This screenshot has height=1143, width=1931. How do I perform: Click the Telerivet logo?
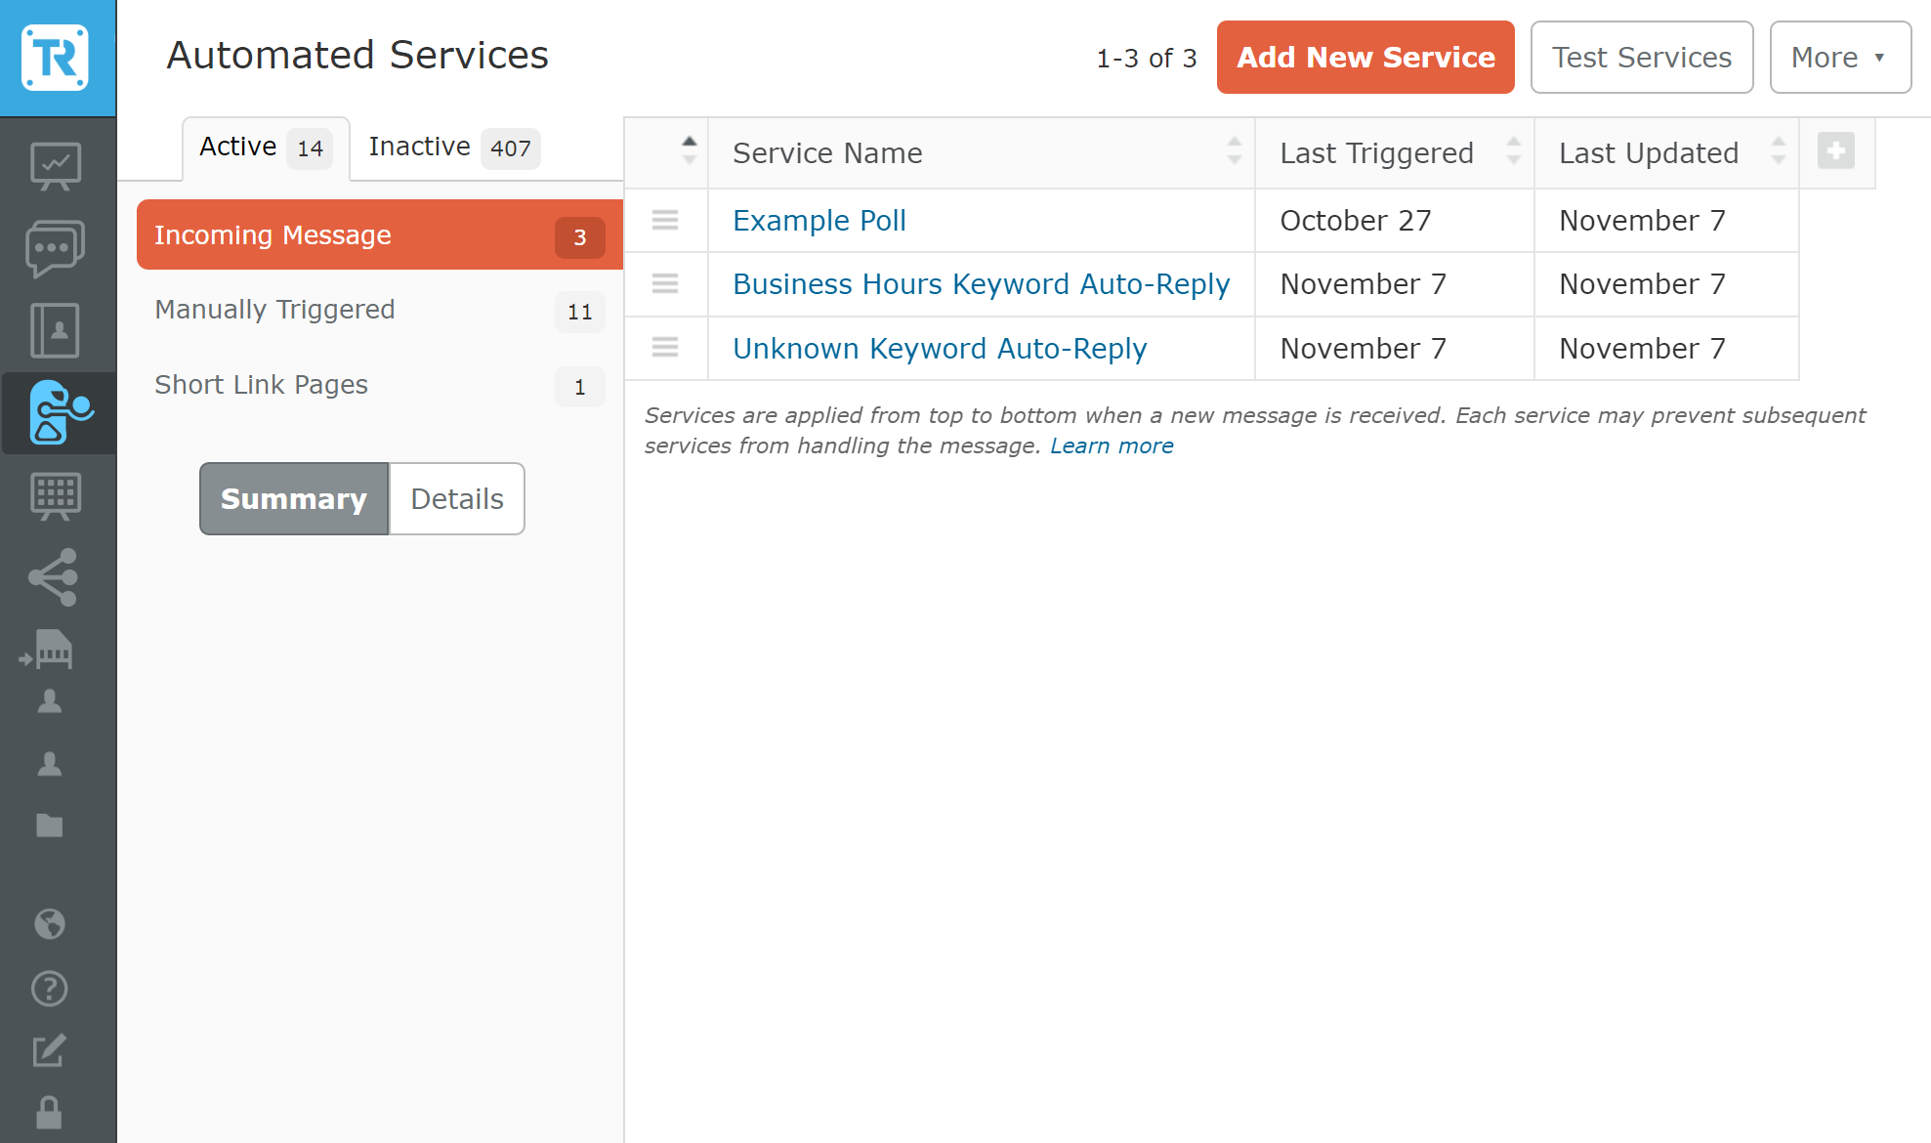click(56, 57)
